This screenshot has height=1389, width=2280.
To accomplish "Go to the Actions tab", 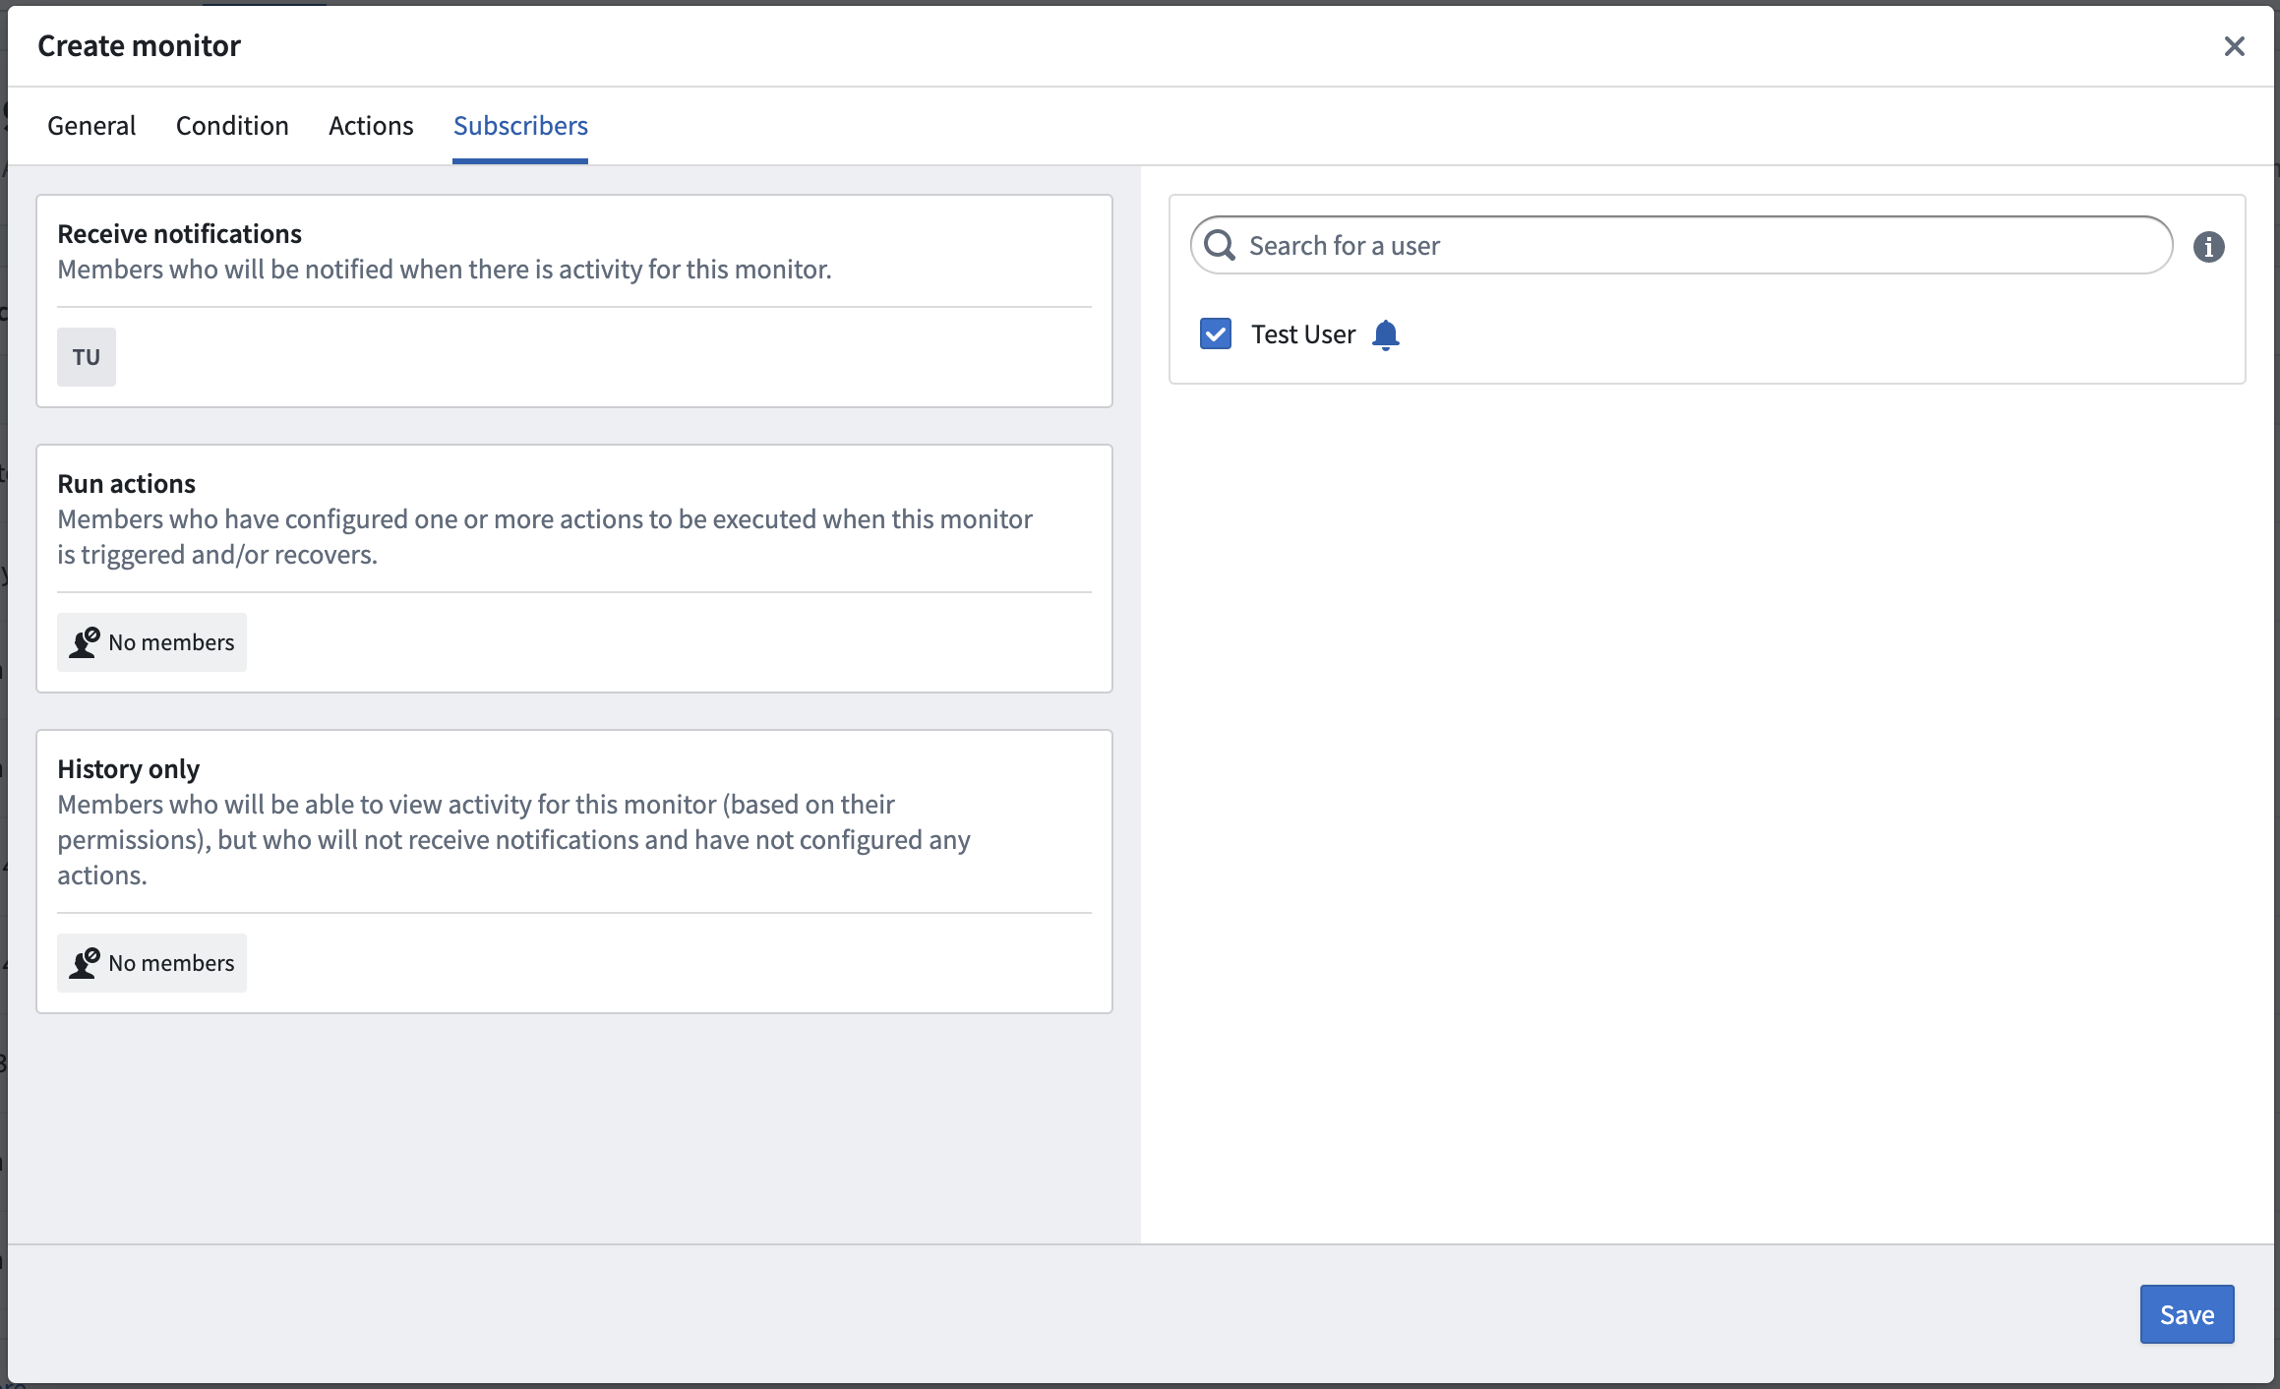I will point(371,126).
